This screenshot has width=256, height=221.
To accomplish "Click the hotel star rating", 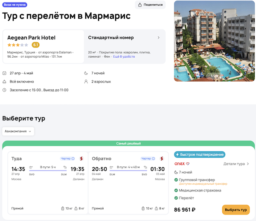I will [17, 44].
